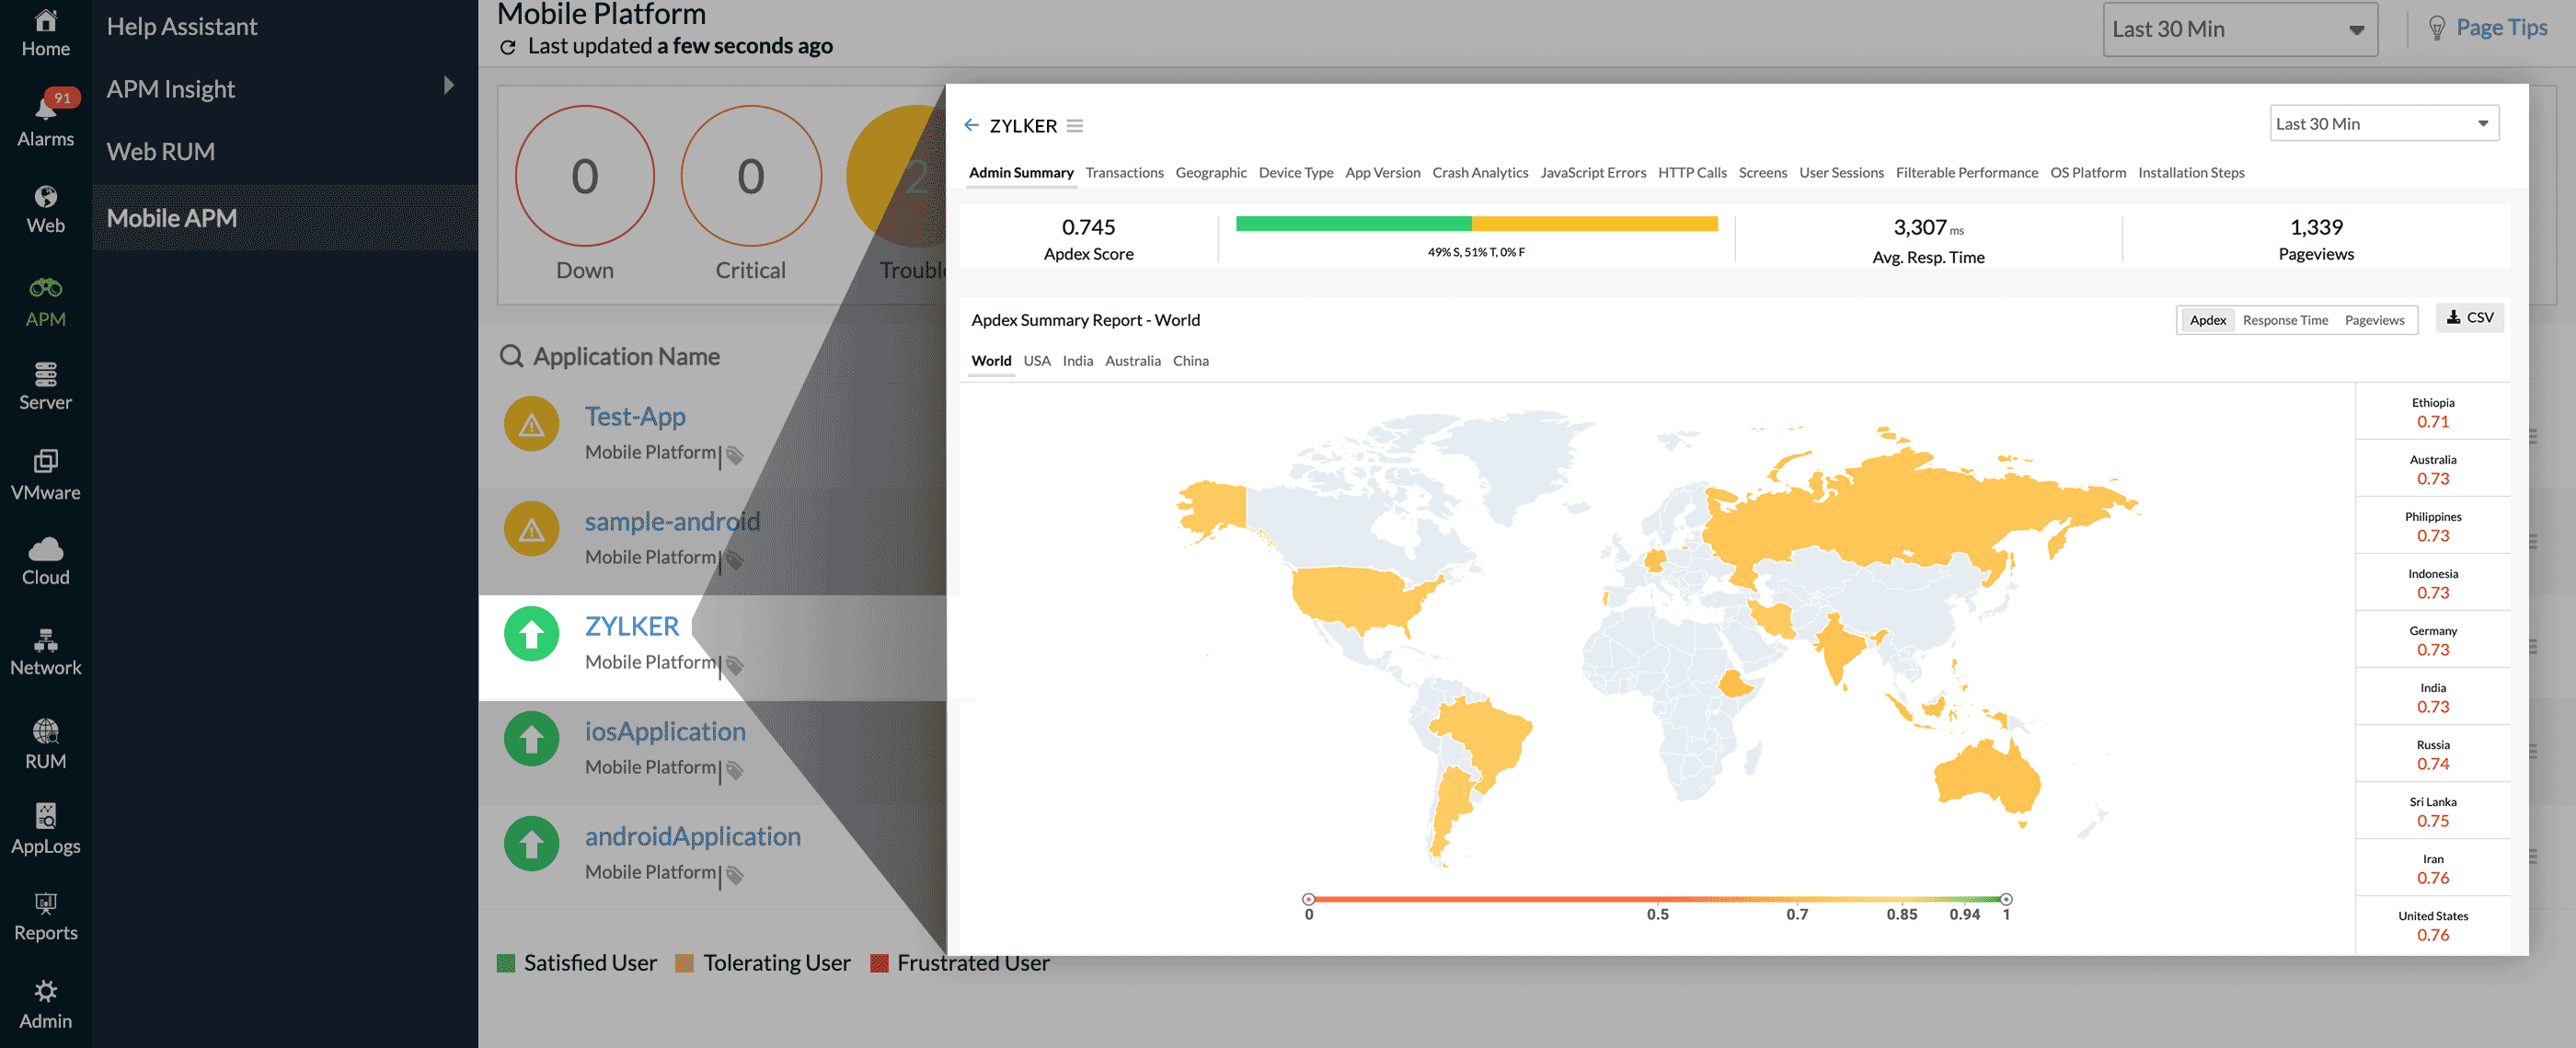This screenshot has height=1048, width=2576.
Task: Open the VMware sidebar icon
Action: [46, 461]
